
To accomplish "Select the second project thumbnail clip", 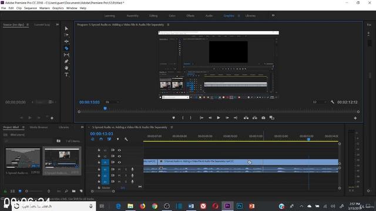I will 62,158.
